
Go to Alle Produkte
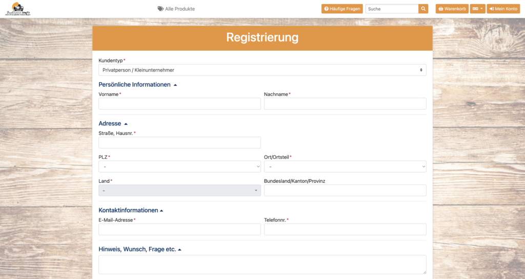(176, 9)
